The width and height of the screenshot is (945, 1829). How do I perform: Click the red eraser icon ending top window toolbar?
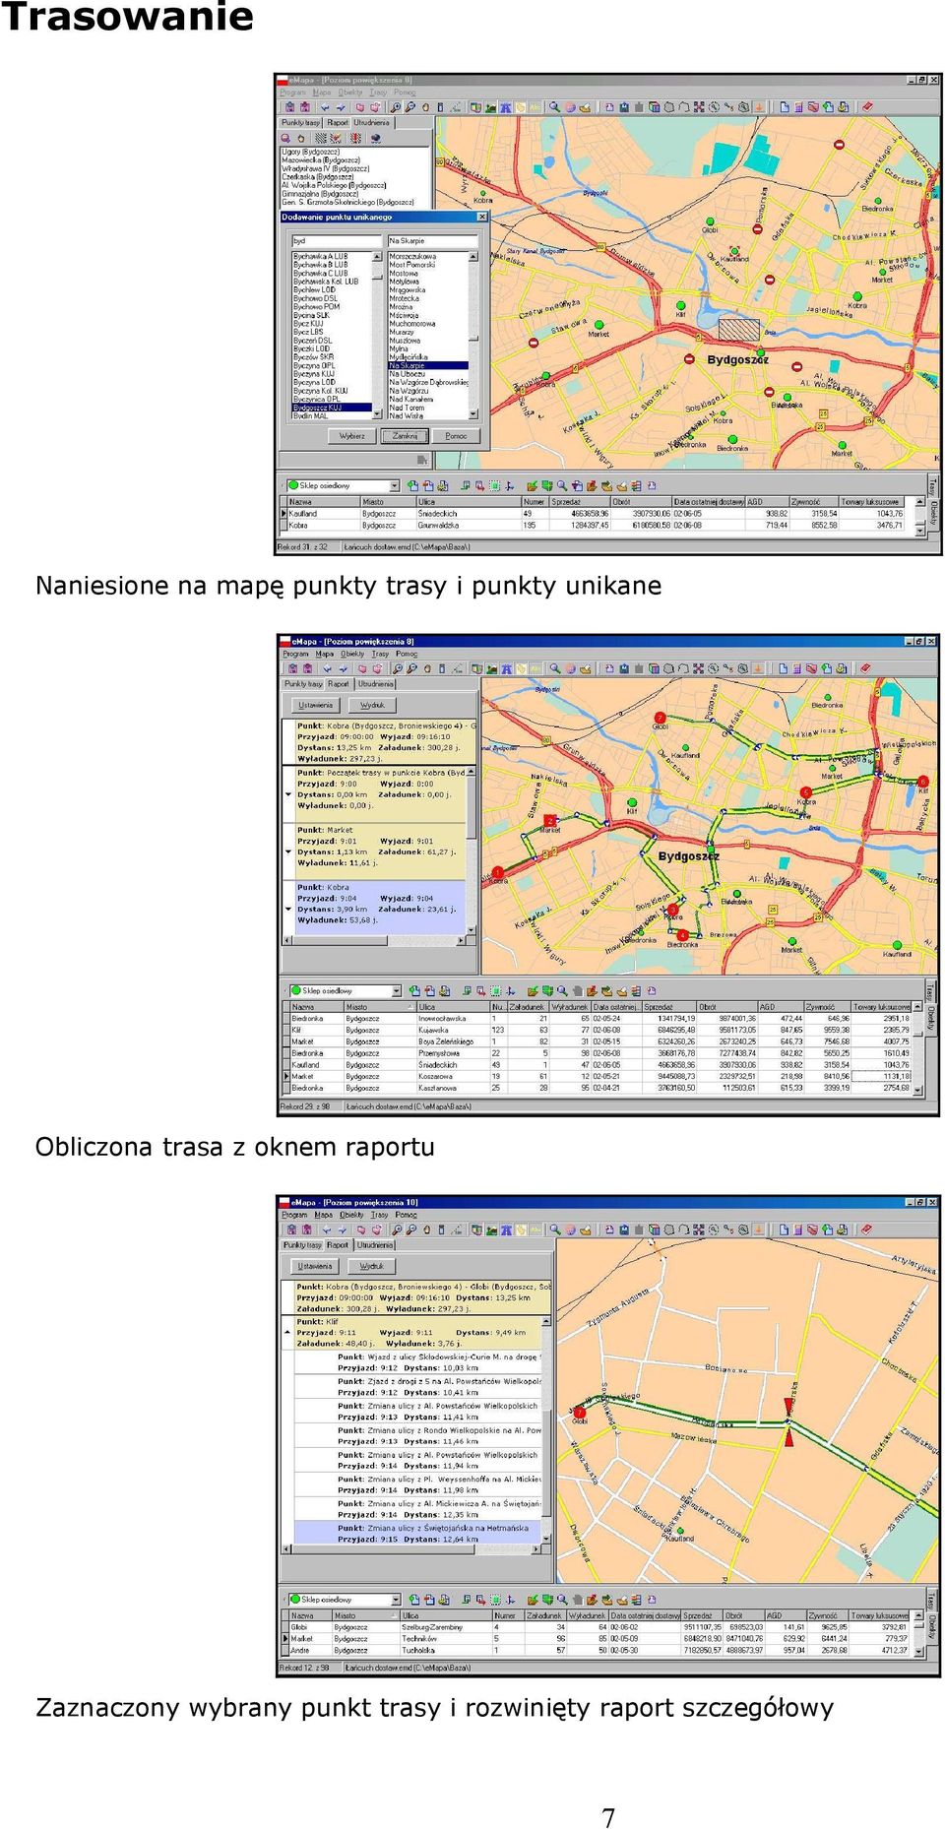click(866, 107)
